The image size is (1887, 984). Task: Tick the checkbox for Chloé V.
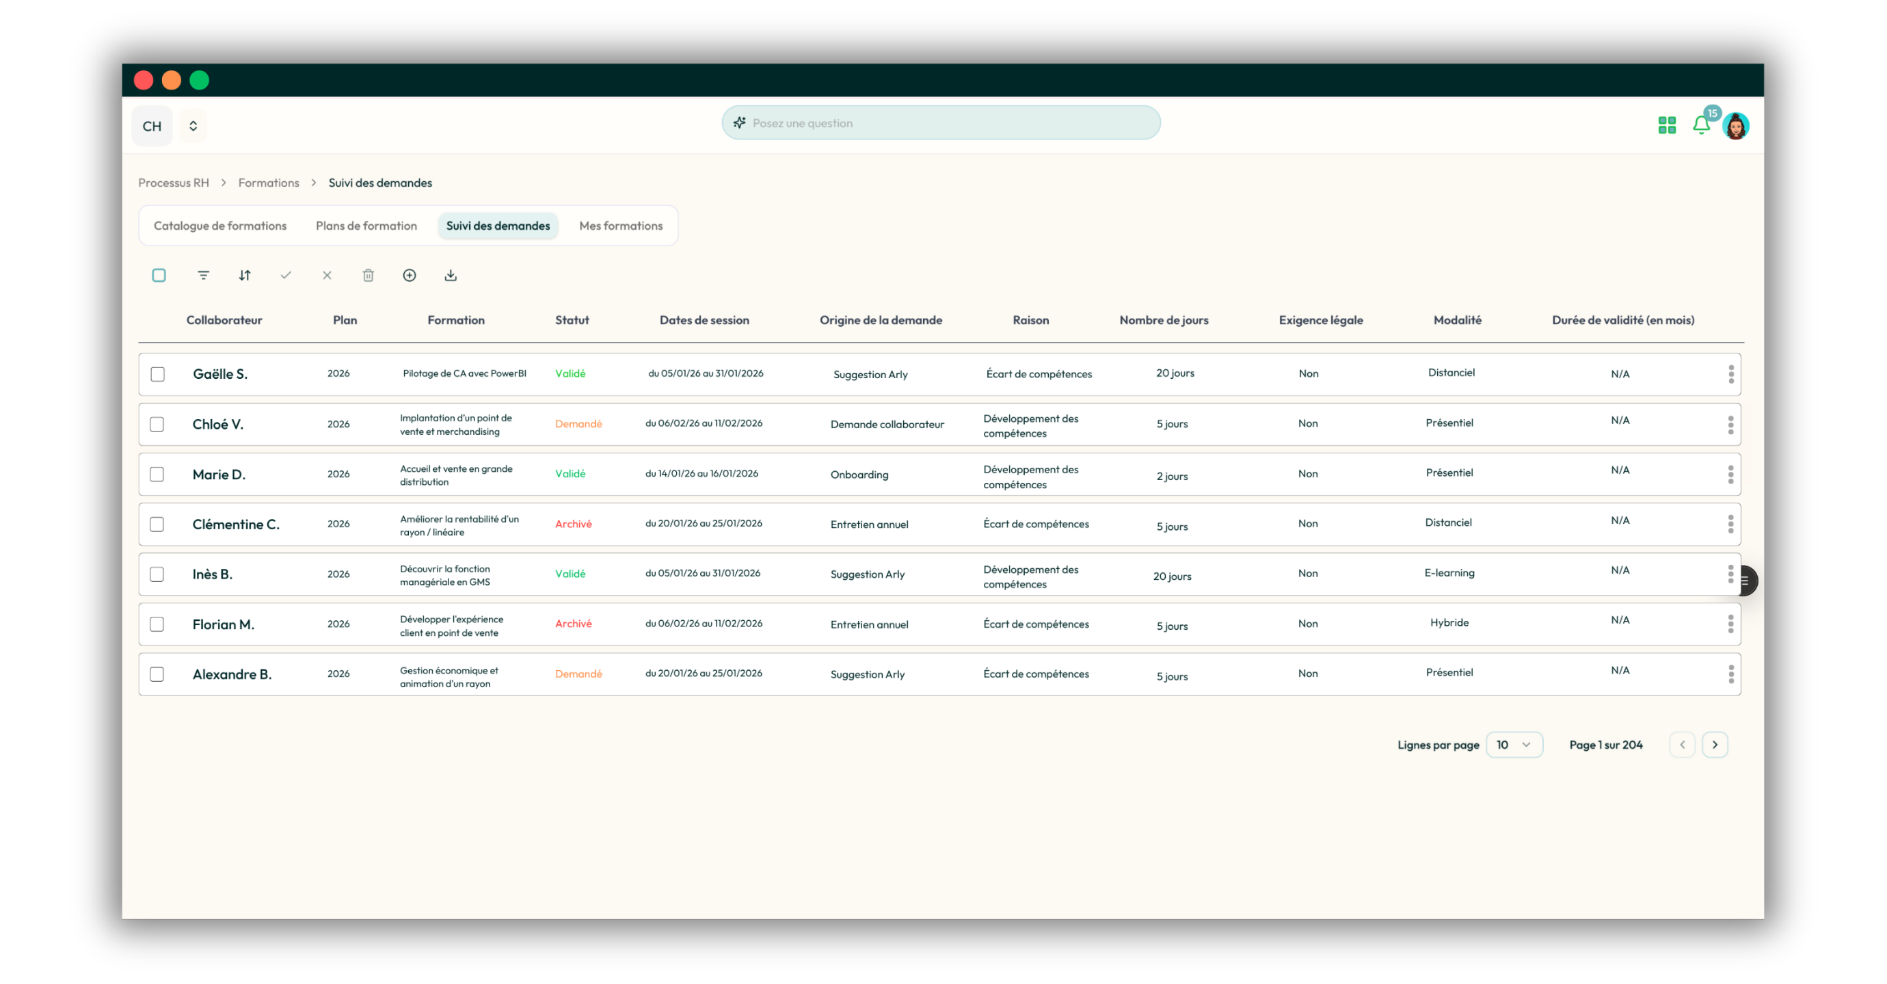point(157,424)
